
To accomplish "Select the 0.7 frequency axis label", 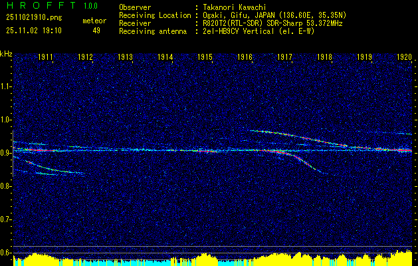I will (6, 219).
